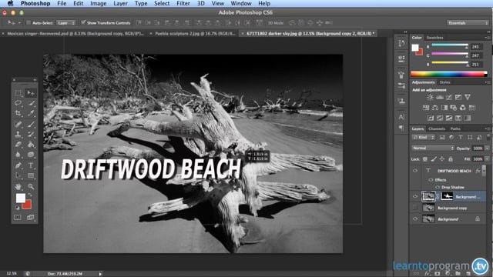Open the layer filter Kind dropdown
493x277 pixels.
tap(424, 137)
